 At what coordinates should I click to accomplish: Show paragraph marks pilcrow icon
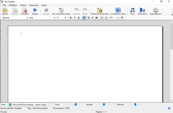click(122, 18)
